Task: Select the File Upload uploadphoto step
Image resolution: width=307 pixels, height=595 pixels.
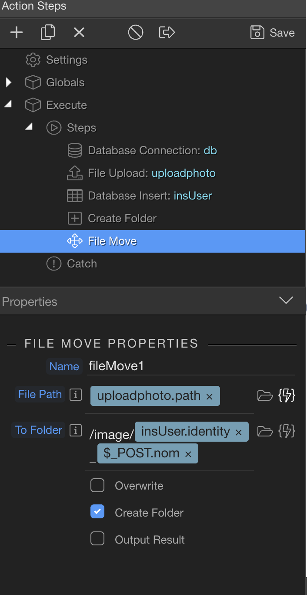Action: (151, 173)
